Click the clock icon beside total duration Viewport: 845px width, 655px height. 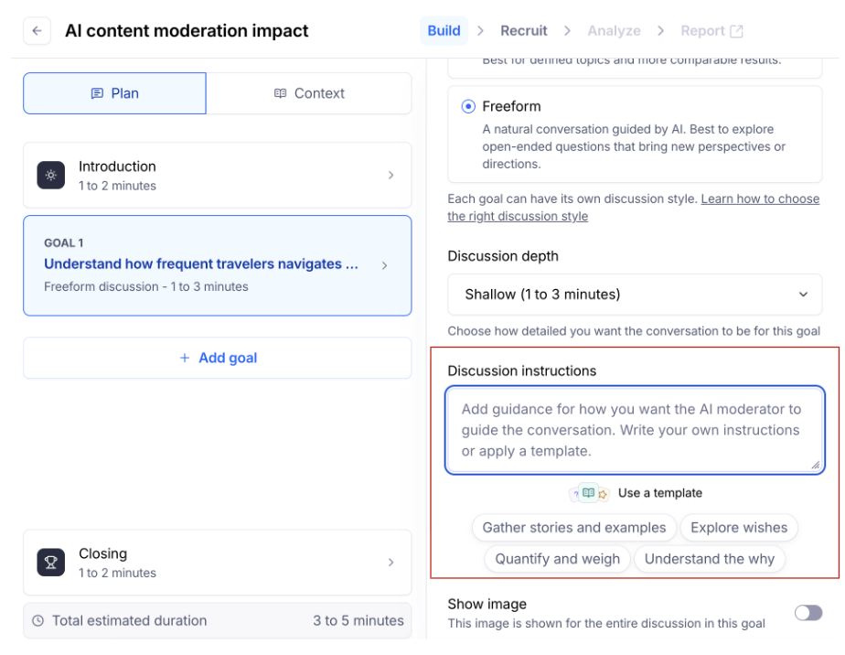(x=37, y=621)
